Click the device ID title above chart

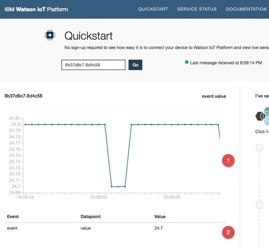(x=23, y=96)
